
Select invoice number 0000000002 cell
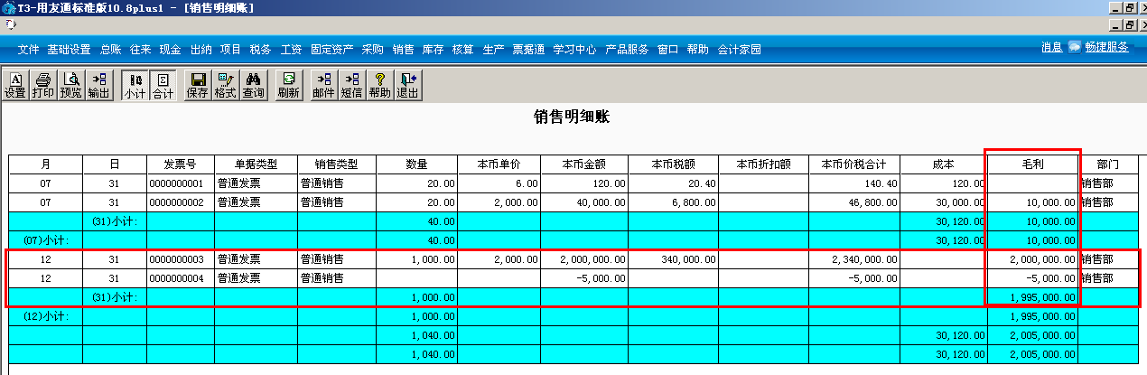[x=180, y=203]
